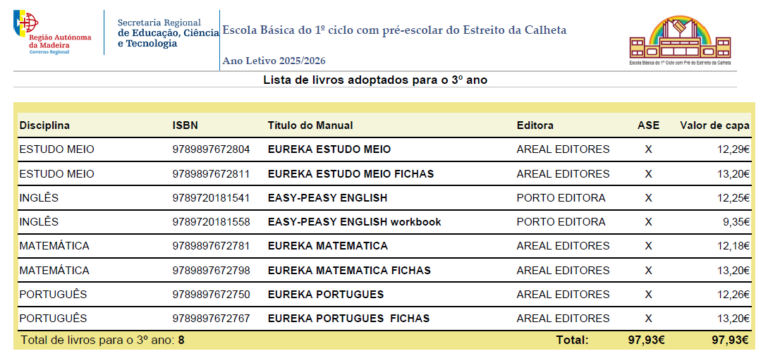Image resolution: width=768 pixels, height=363 pixels.
Task: Select the Secretaria Regional de Educação text logo
Action: click(168, 33)
